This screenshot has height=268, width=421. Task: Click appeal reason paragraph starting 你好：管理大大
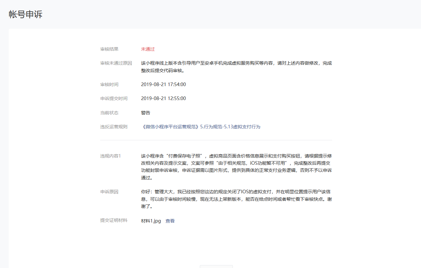[x=236, y=199]
